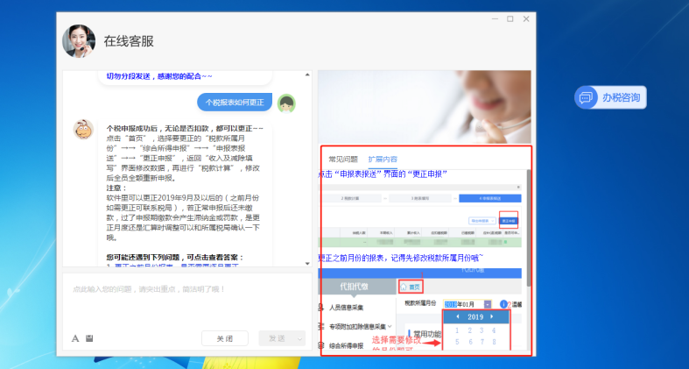Image resolution: width=689 pixels, height=369 pixels.
Task: Click the floppy-disk save chat icon
Action: pyautogui.click(x=89, y=338)
